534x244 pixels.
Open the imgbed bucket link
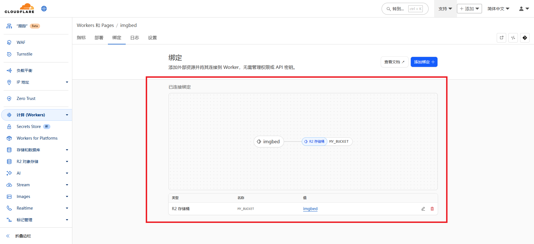[x=310, y=209]
